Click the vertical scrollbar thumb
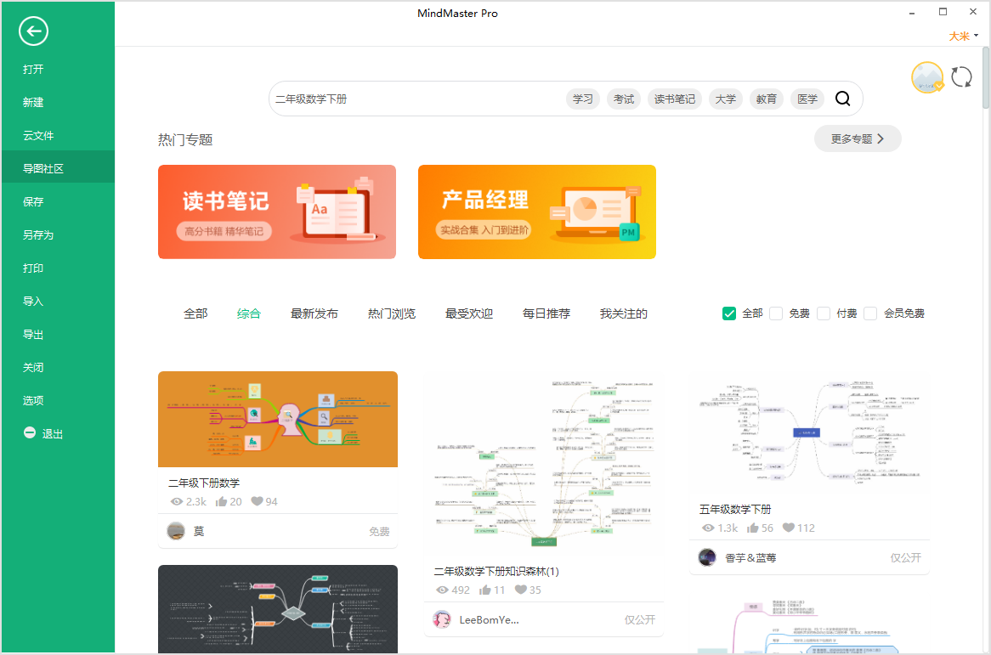991x655 pixels. click(x=986, y=77)
